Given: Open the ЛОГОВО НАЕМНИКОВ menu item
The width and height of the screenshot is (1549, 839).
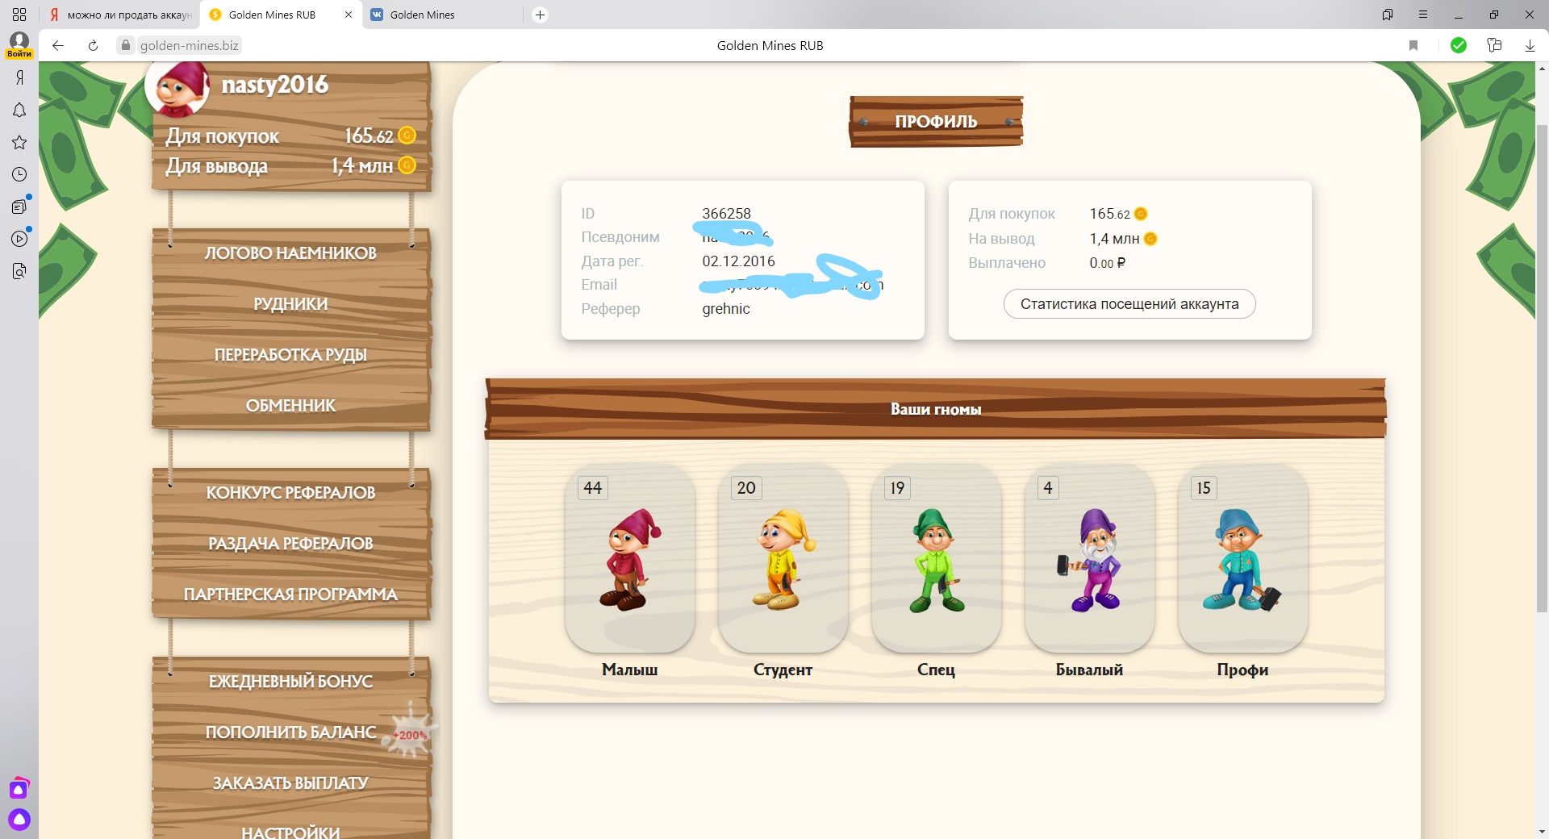Looking at the screenshot, I should [290, 253].
